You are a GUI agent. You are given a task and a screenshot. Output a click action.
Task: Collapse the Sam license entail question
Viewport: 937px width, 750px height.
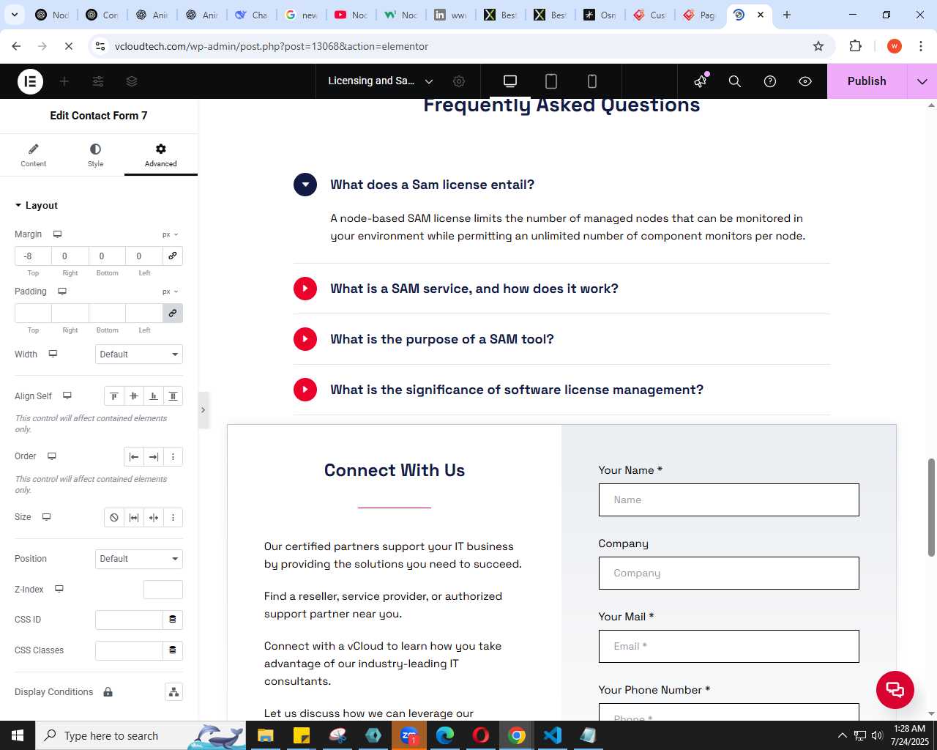(305, 185)
